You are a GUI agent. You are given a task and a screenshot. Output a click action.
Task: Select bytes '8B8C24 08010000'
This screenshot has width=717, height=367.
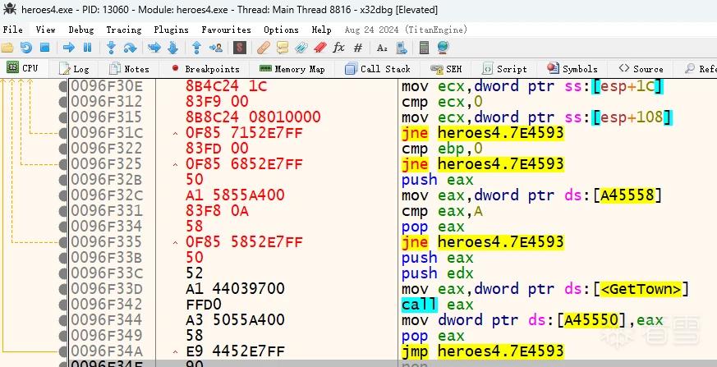[x=253, y=117]
